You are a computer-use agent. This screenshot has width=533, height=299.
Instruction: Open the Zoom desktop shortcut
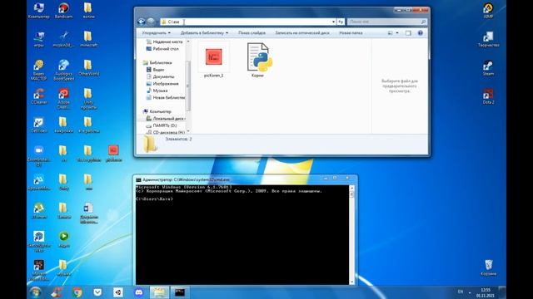tap(39, 155)
